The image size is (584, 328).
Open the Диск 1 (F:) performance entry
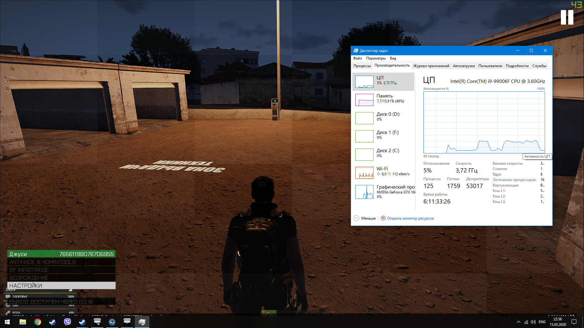383,136
